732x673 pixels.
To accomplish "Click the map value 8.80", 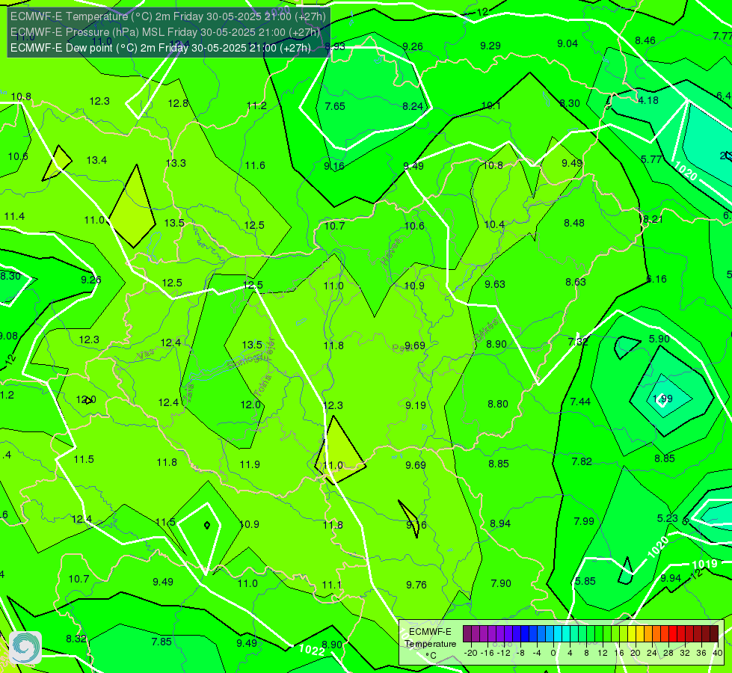I will (x=498, y=404).
